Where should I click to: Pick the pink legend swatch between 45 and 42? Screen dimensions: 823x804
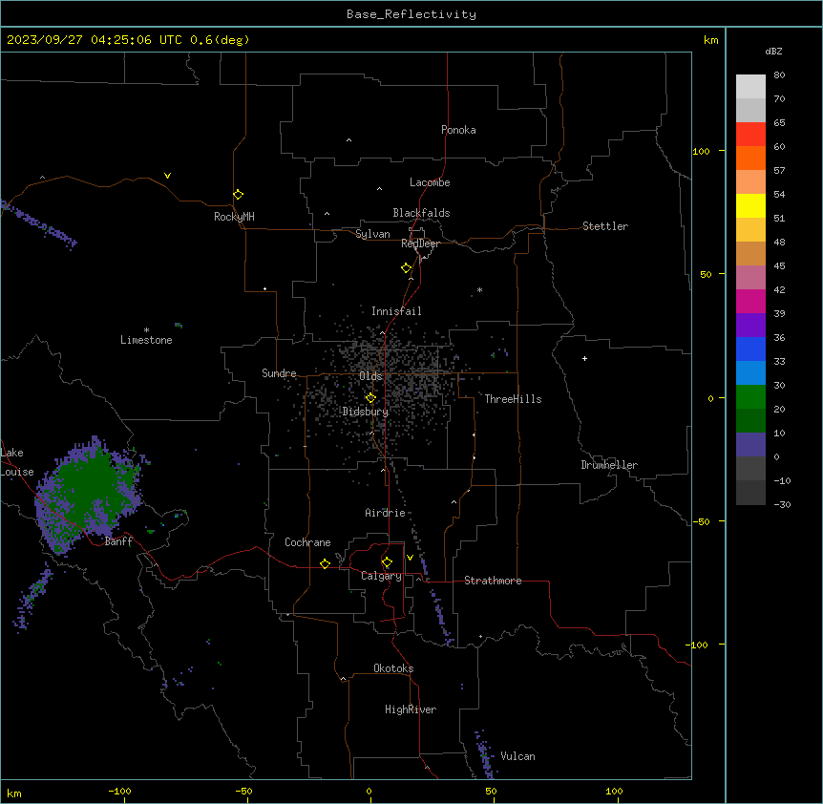750,278
